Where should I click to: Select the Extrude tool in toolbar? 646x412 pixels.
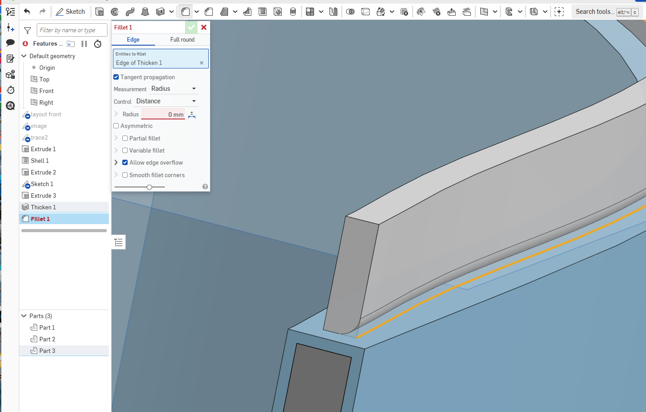(99, 12)
